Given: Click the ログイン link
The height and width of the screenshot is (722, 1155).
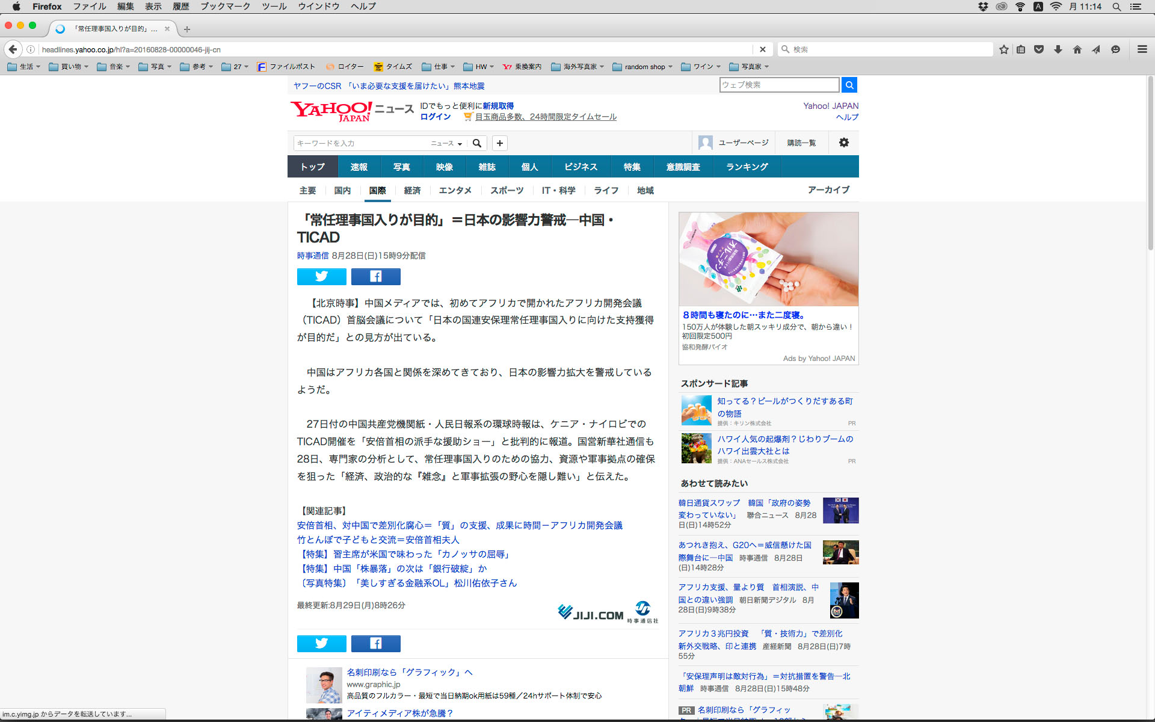Looking at the screenshot, I should [x=435, y=117].
